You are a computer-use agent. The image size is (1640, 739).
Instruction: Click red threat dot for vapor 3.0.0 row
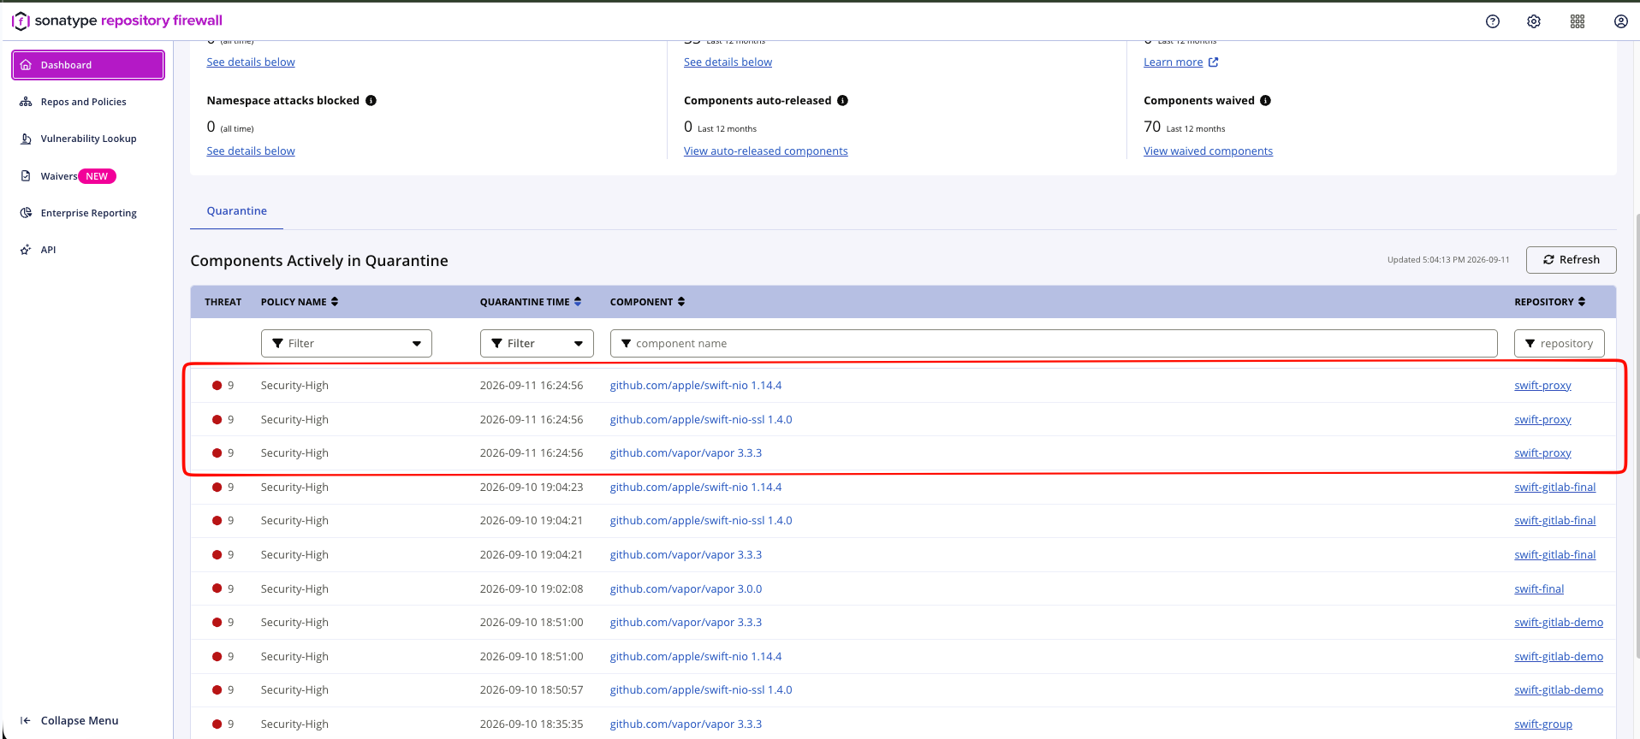pos(217,589)
